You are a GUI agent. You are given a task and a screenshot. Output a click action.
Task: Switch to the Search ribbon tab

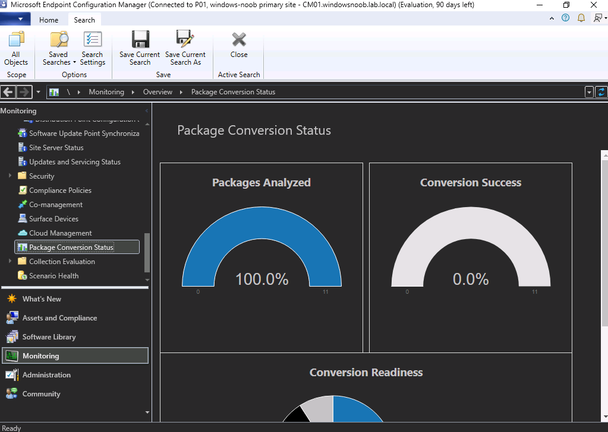(x=84, y=20)
